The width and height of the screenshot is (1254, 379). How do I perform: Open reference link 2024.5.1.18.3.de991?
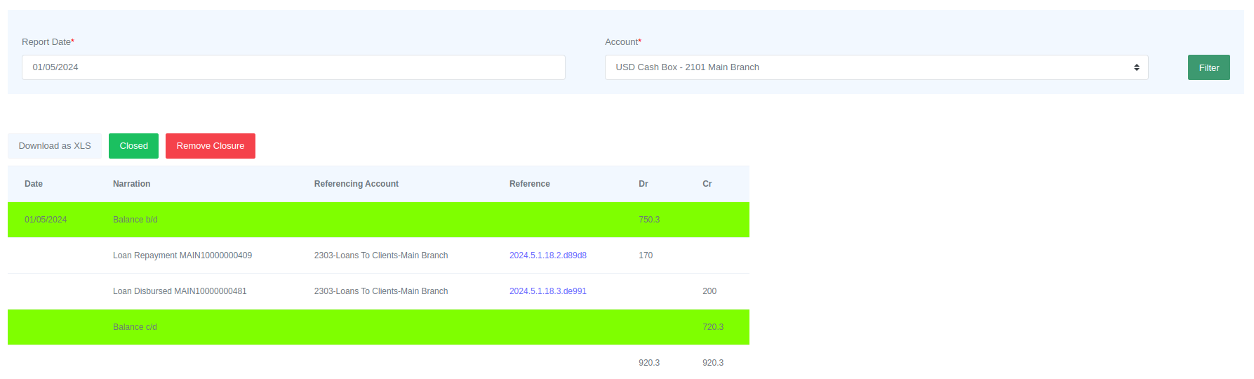547,291
